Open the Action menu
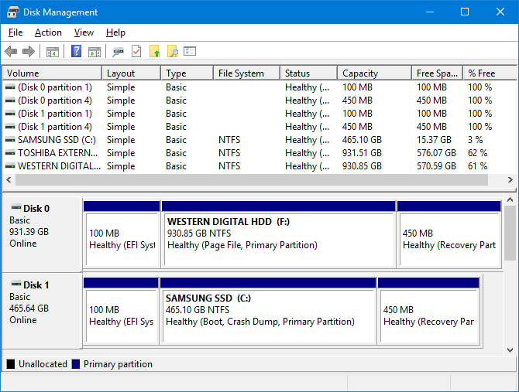 (48, 32)
